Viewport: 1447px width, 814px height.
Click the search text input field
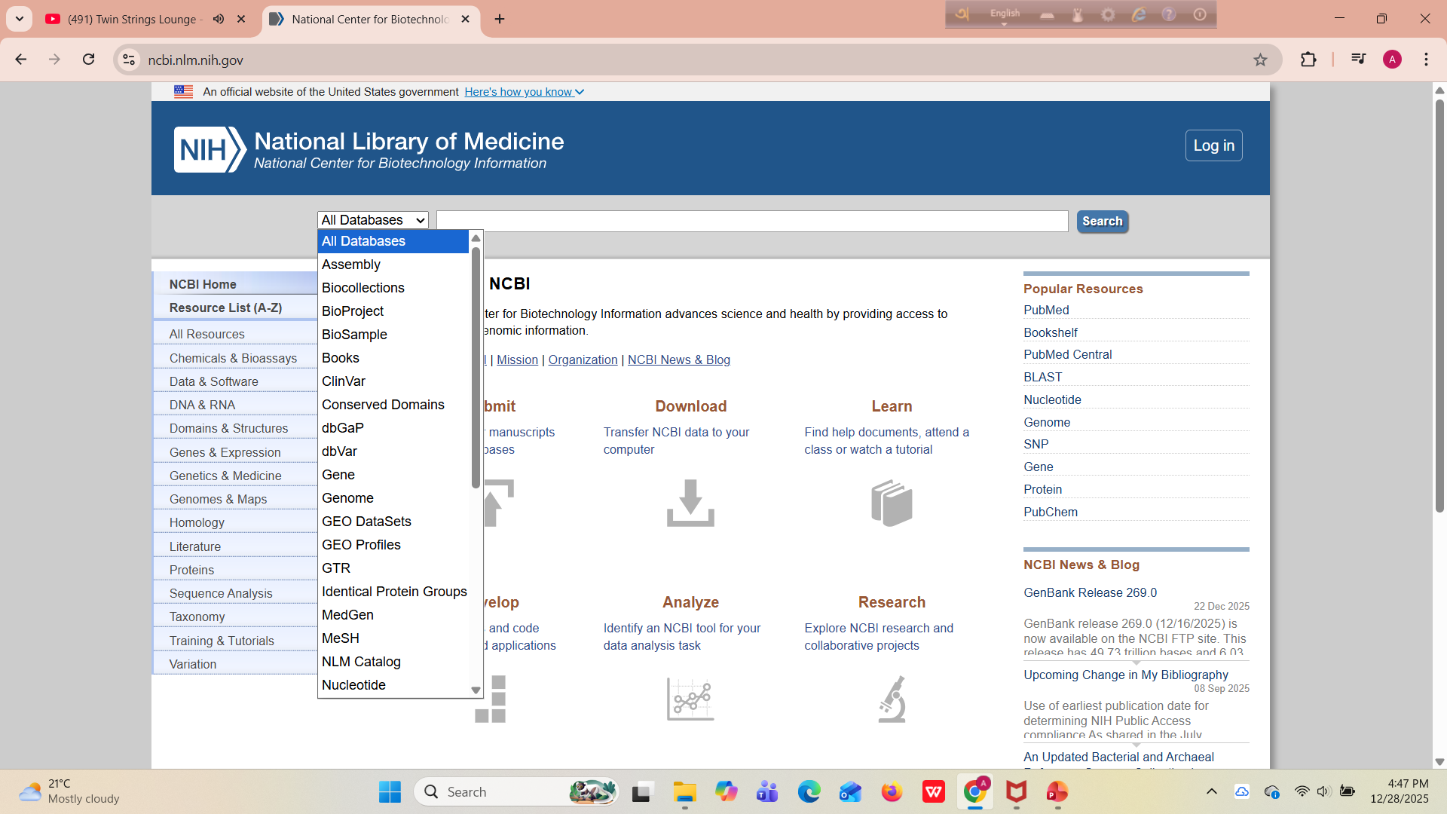[x=751, y=221]
